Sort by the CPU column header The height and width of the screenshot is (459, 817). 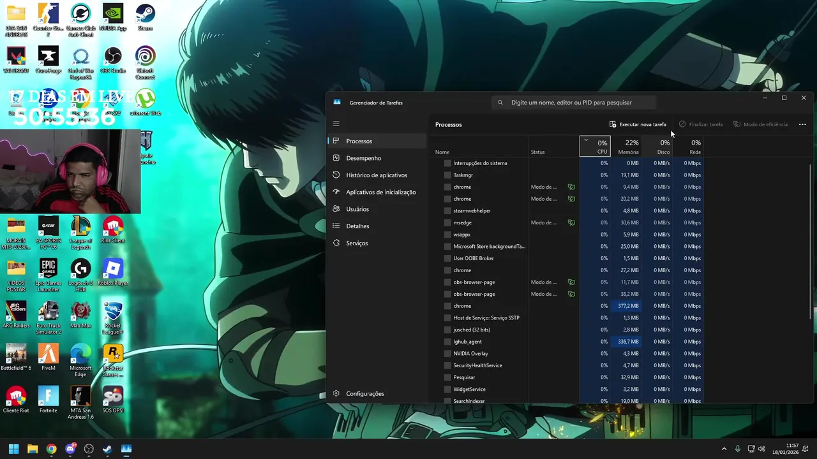pos(595,146)
